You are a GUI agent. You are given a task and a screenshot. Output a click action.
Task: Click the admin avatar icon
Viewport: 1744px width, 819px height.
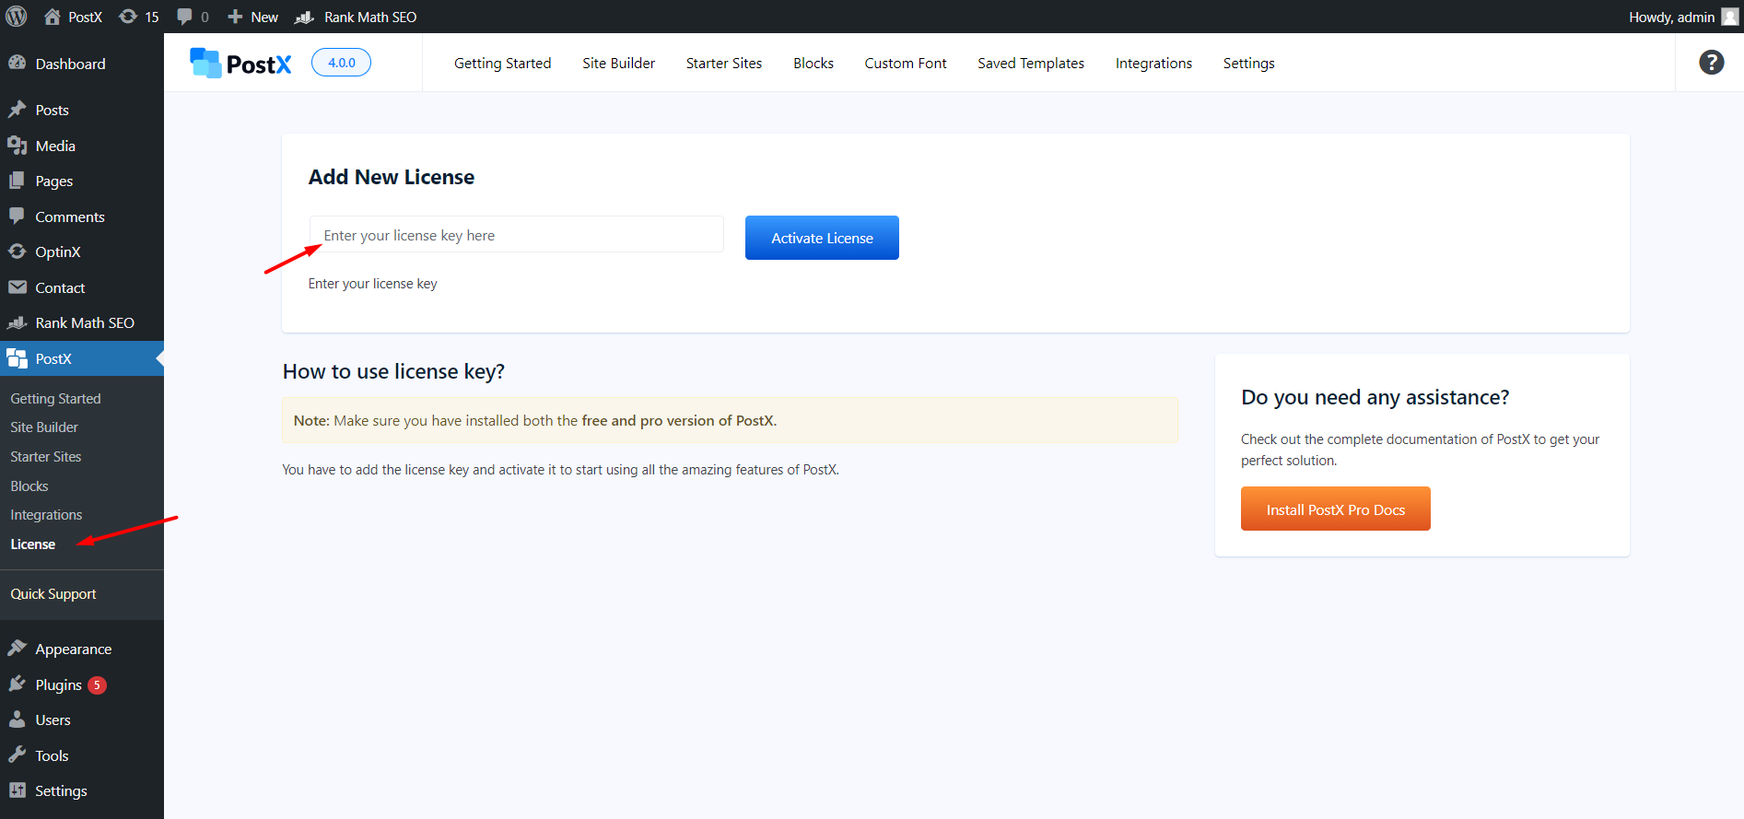pyautogui.click(x=1730, y=17)
